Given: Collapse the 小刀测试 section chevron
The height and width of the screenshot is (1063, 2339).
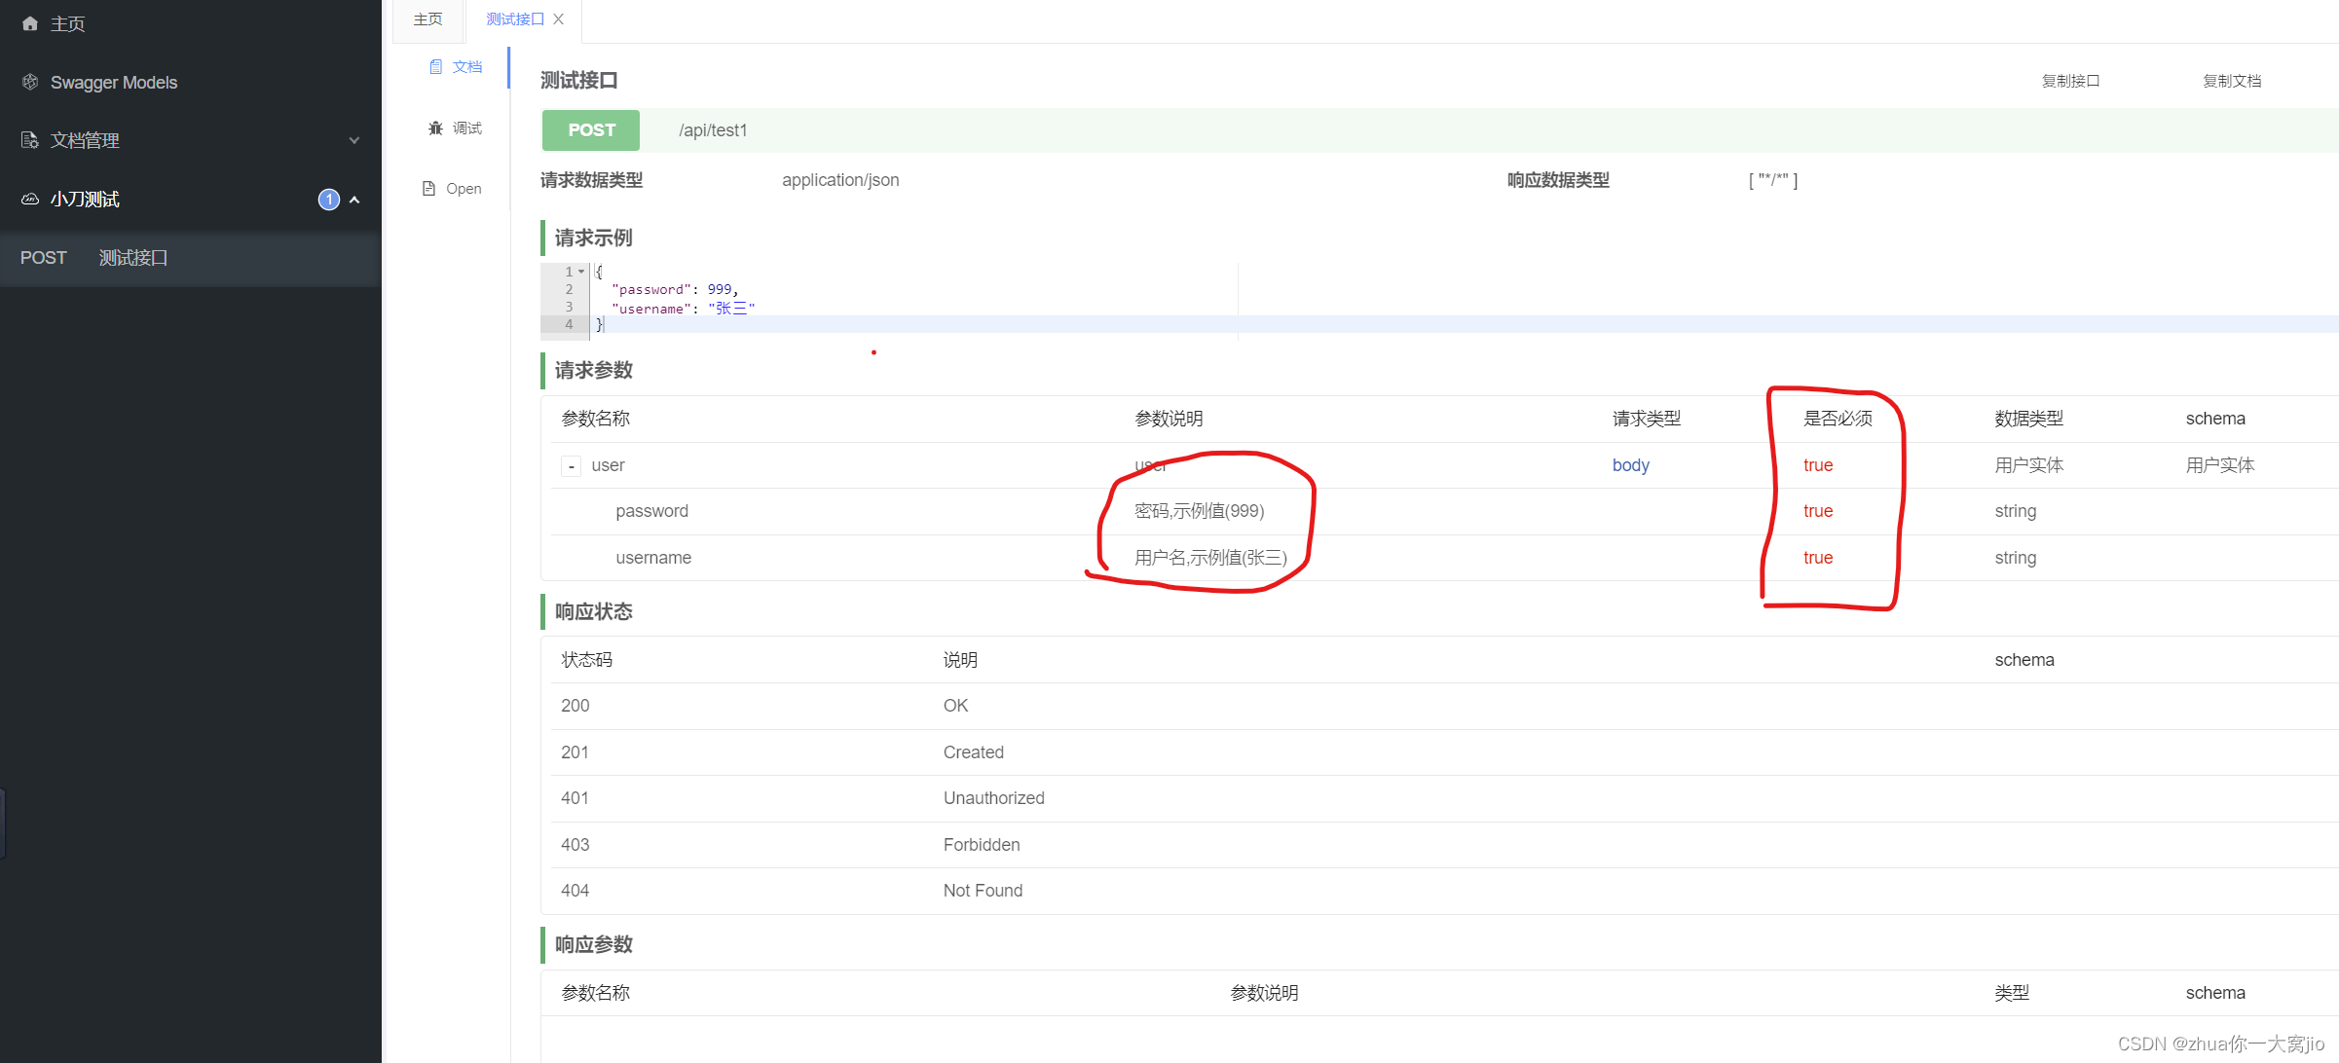Looking at the screenshot, I should pyautogui.click(x=354, y=201).
